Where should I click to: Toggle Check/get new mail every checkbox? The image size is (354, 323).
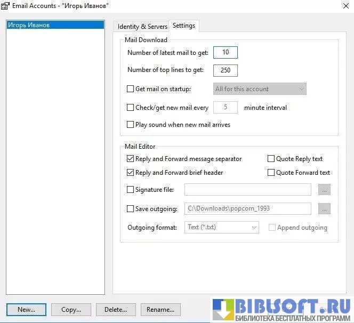tap(131, 108)
